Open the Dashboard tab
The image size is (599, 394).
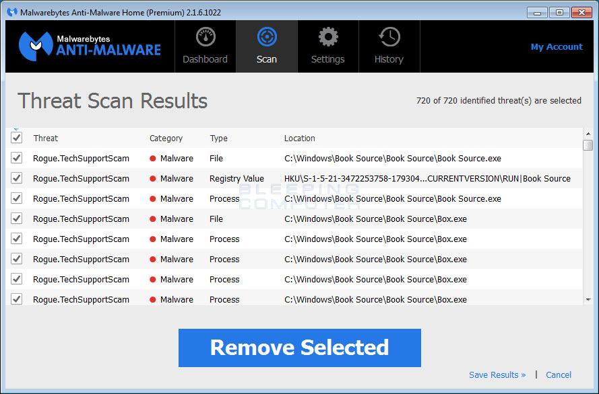[205, 46]
